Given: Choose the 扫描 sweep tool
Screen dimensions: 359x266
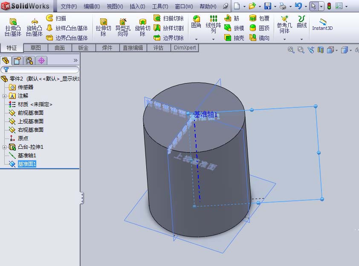Looking at the screenshot, I should tap(56, 18).
